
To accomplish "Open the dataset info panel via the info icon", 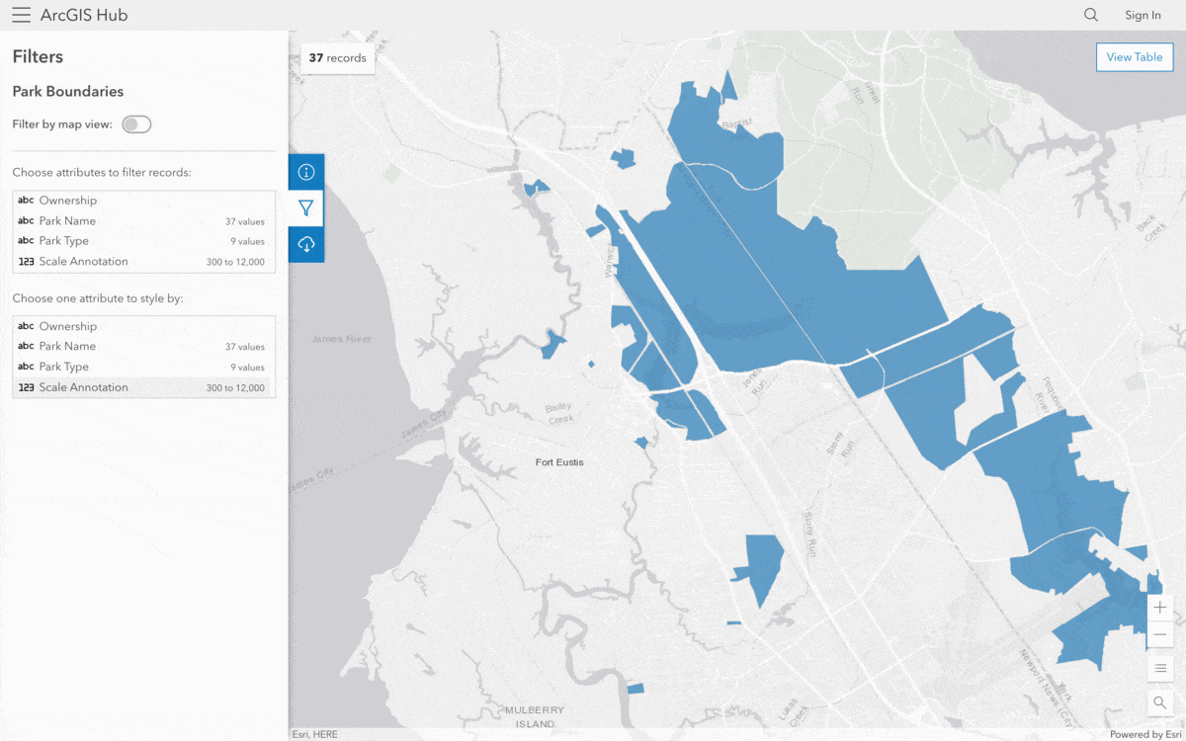I will click(x=305, y=171).
